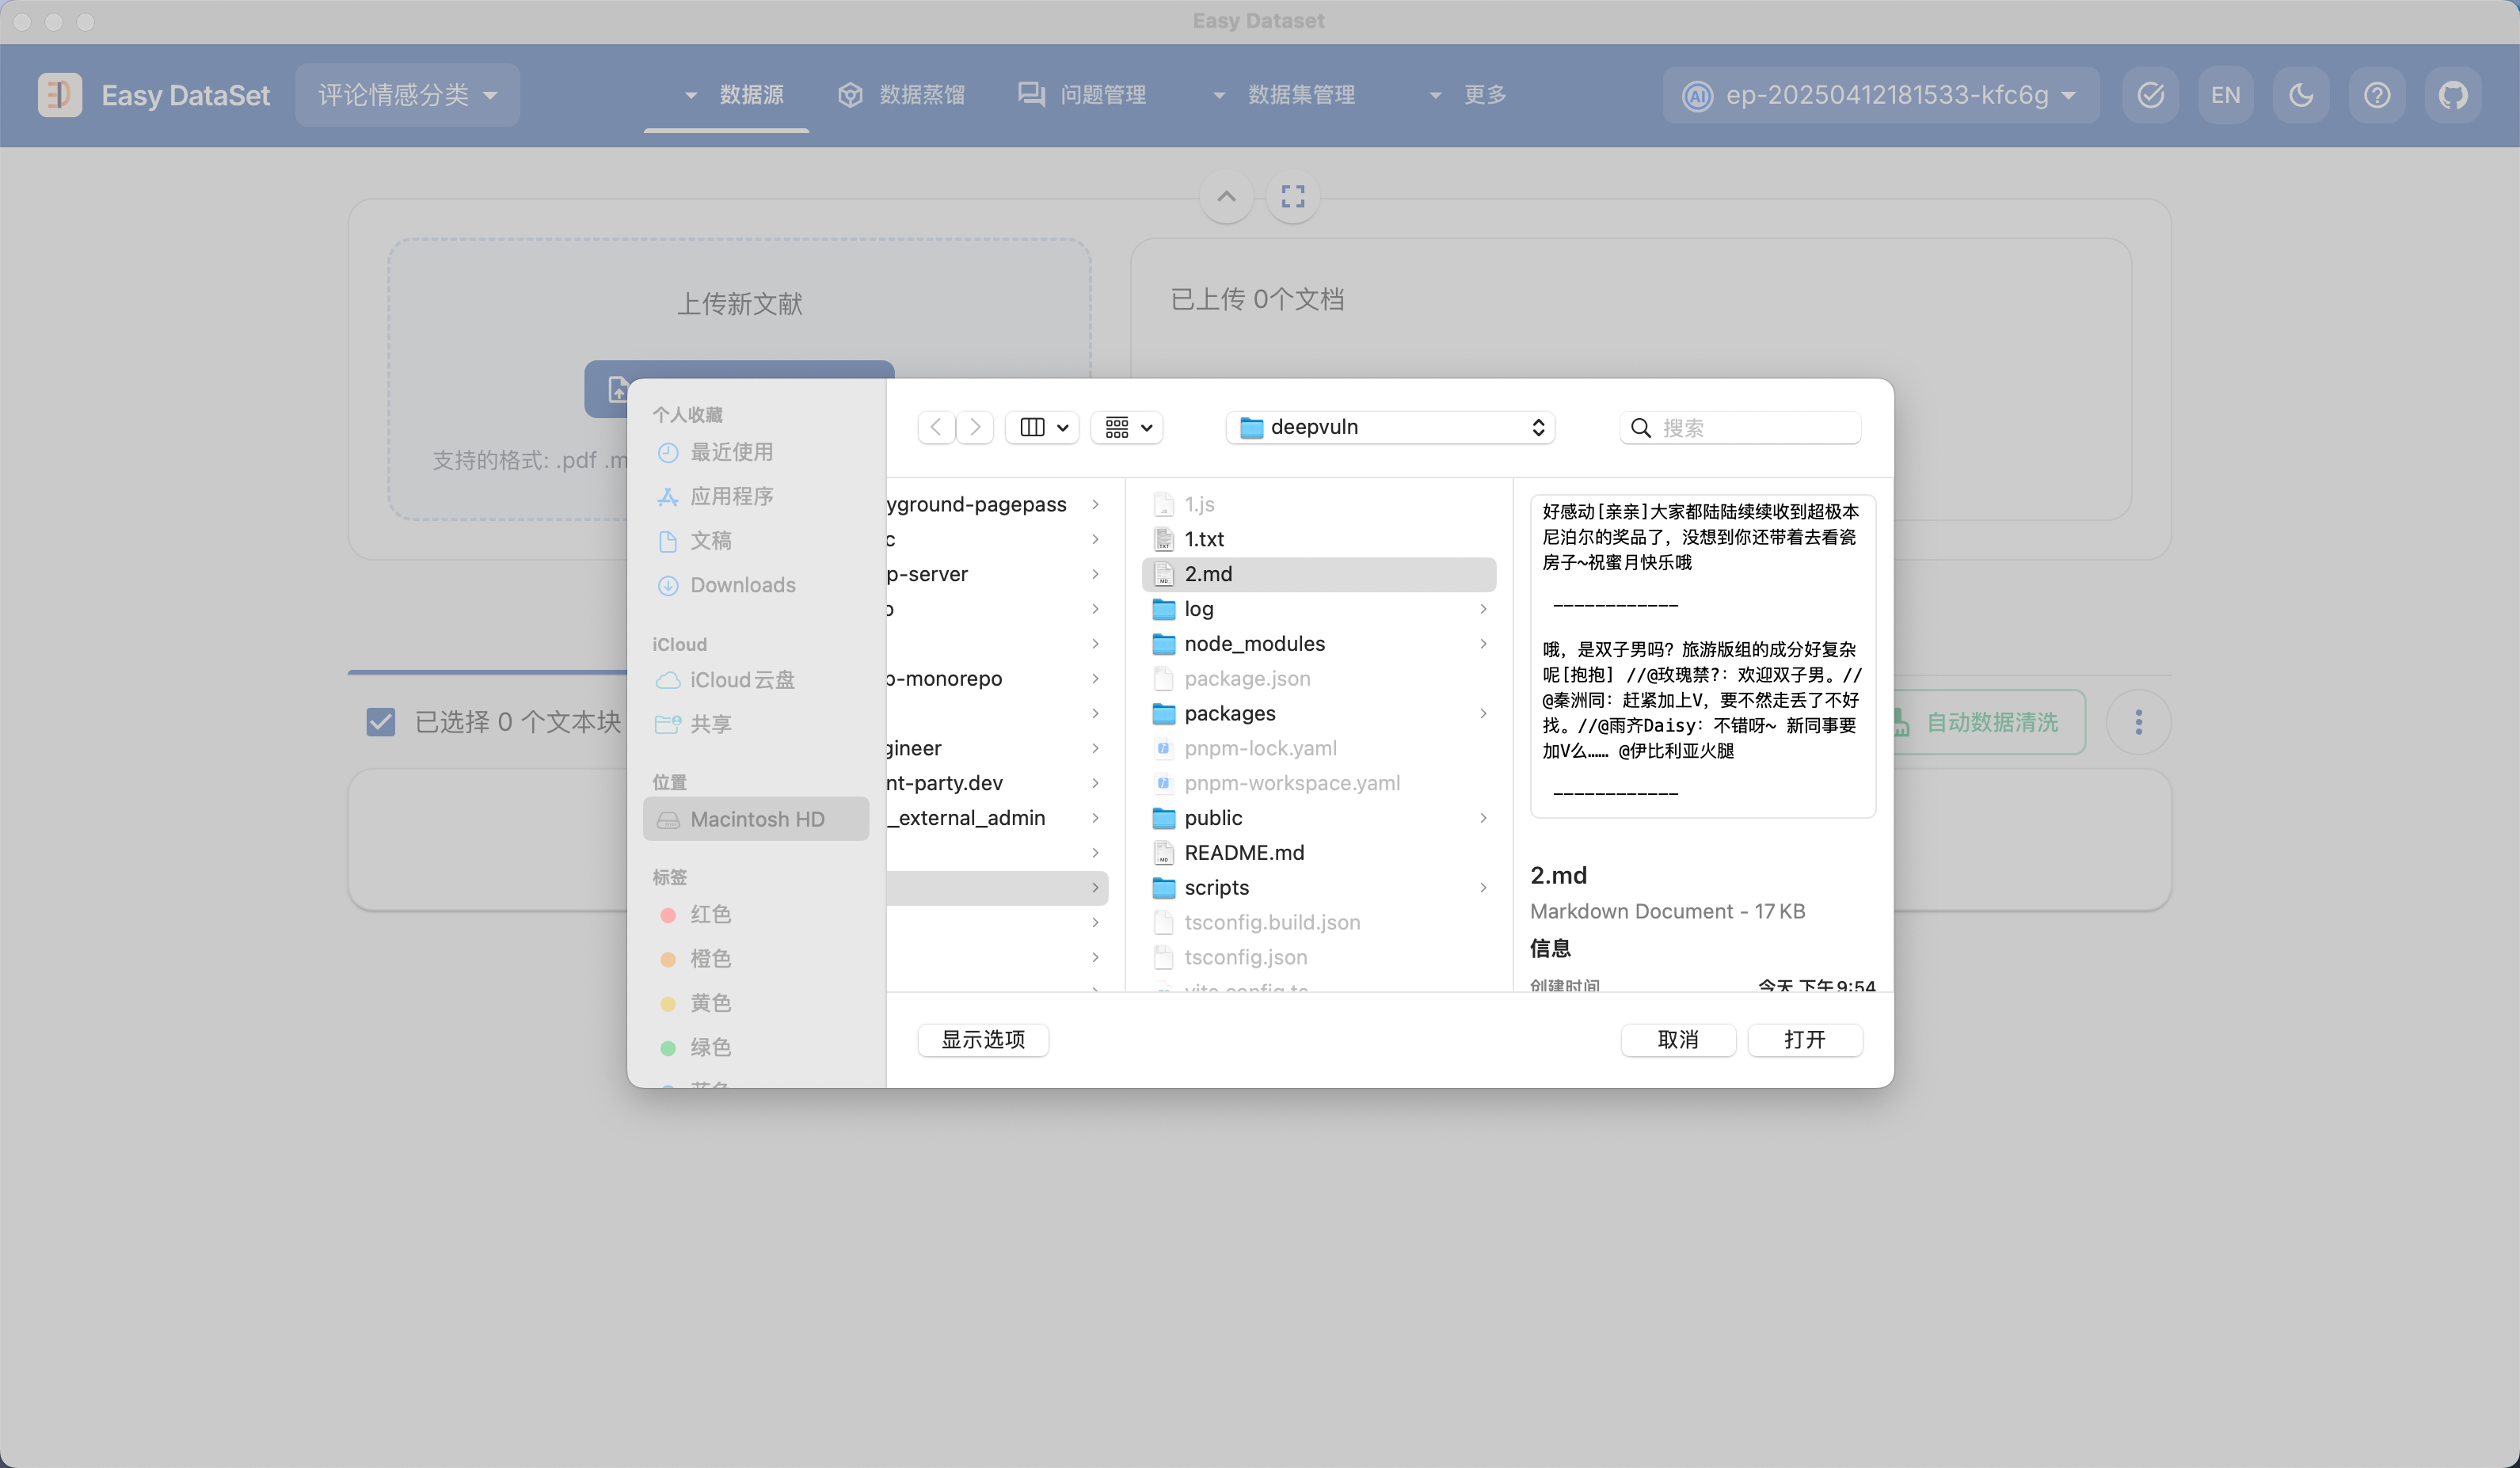This screenshot has width=2520, height=1468.
Task: Click the help question mark icon
Action: [x=2376, y=95]
